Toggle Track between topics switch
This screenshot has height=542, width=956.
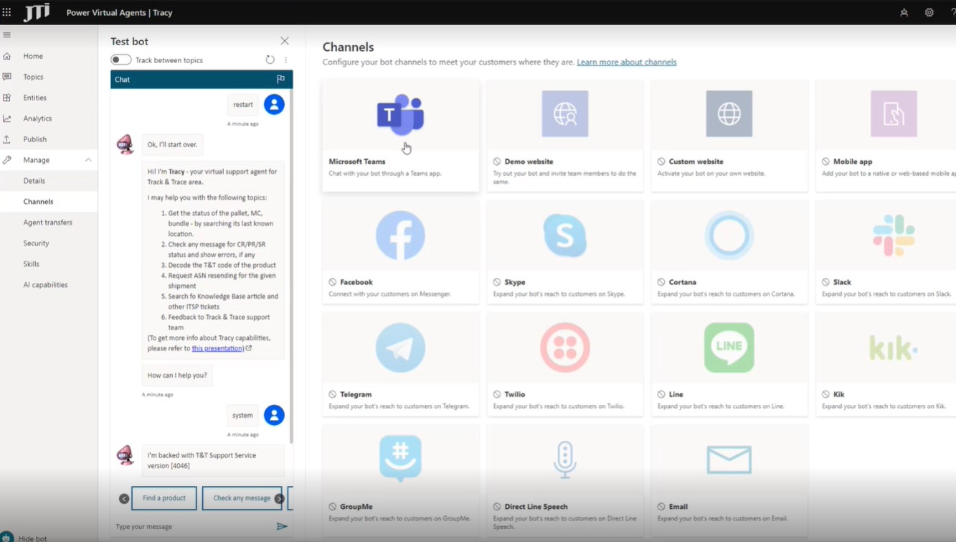point(120,60)
